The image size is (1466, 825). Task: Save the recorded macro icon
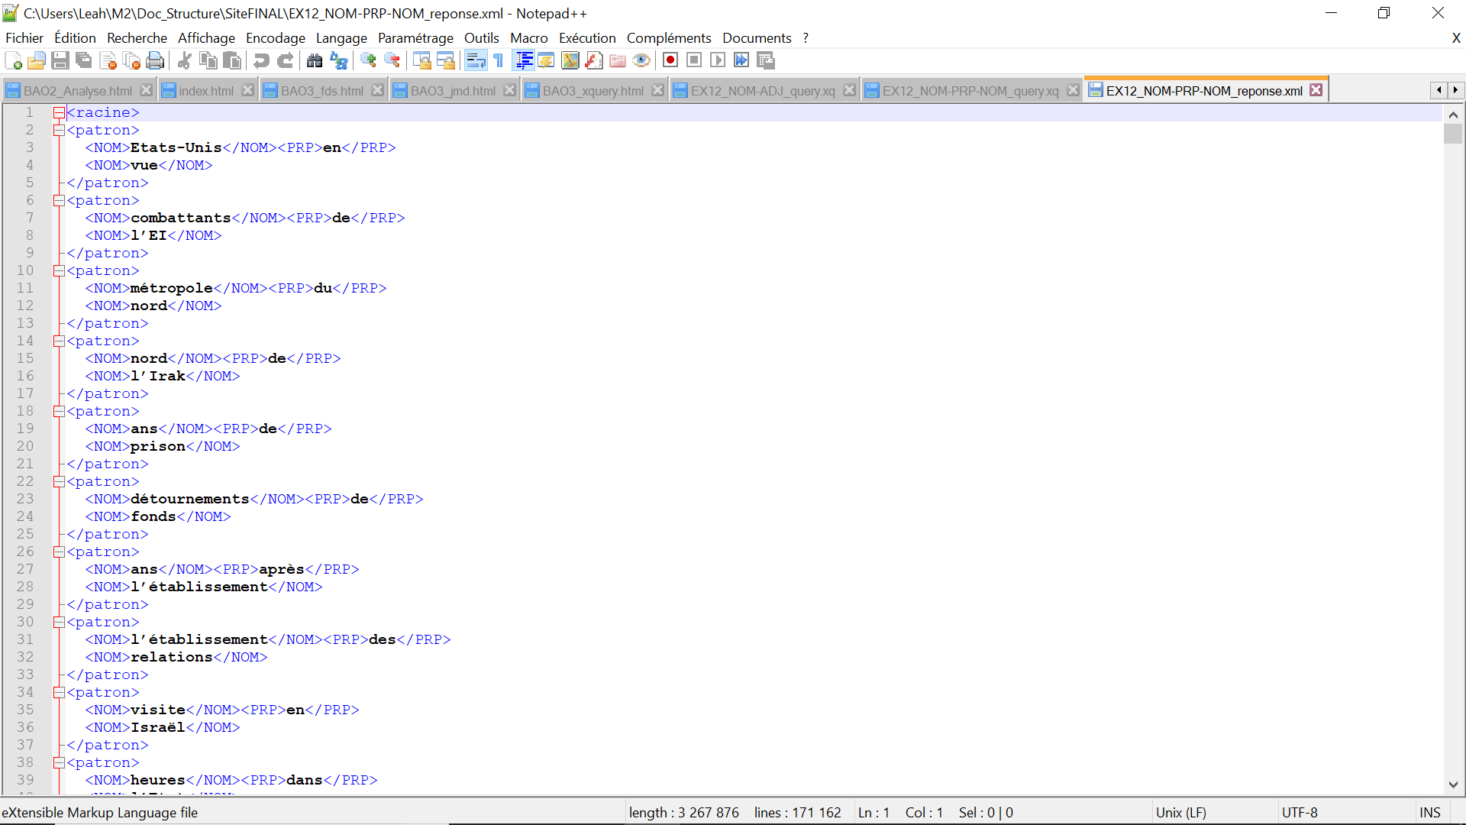tap(766, 60)
